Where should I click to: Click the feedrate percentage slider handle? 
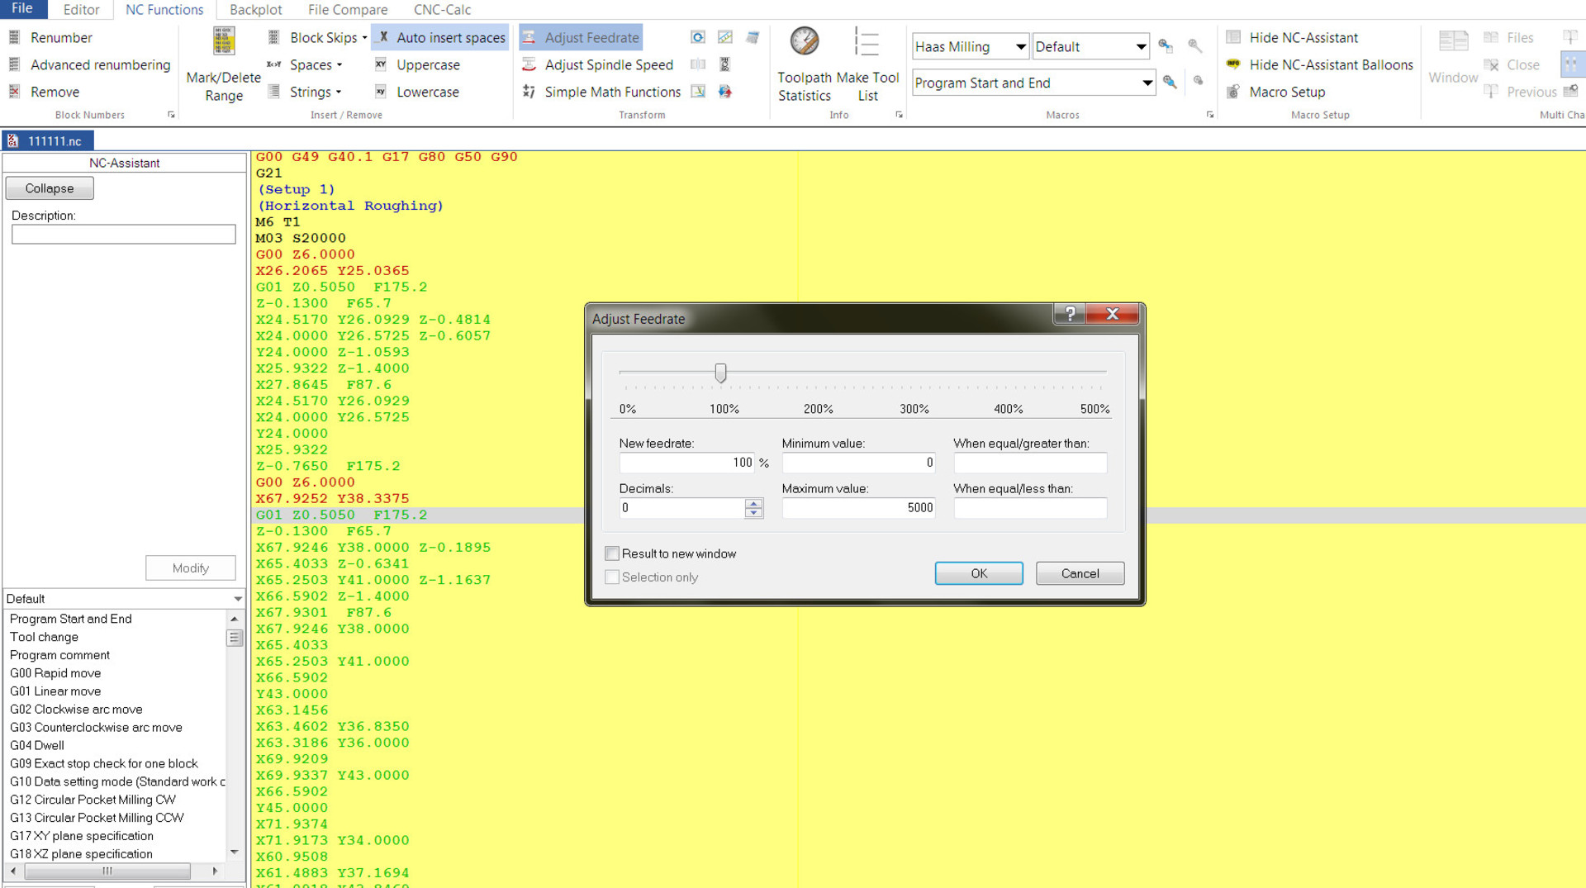pyautogui.click(x=720, y=373)
